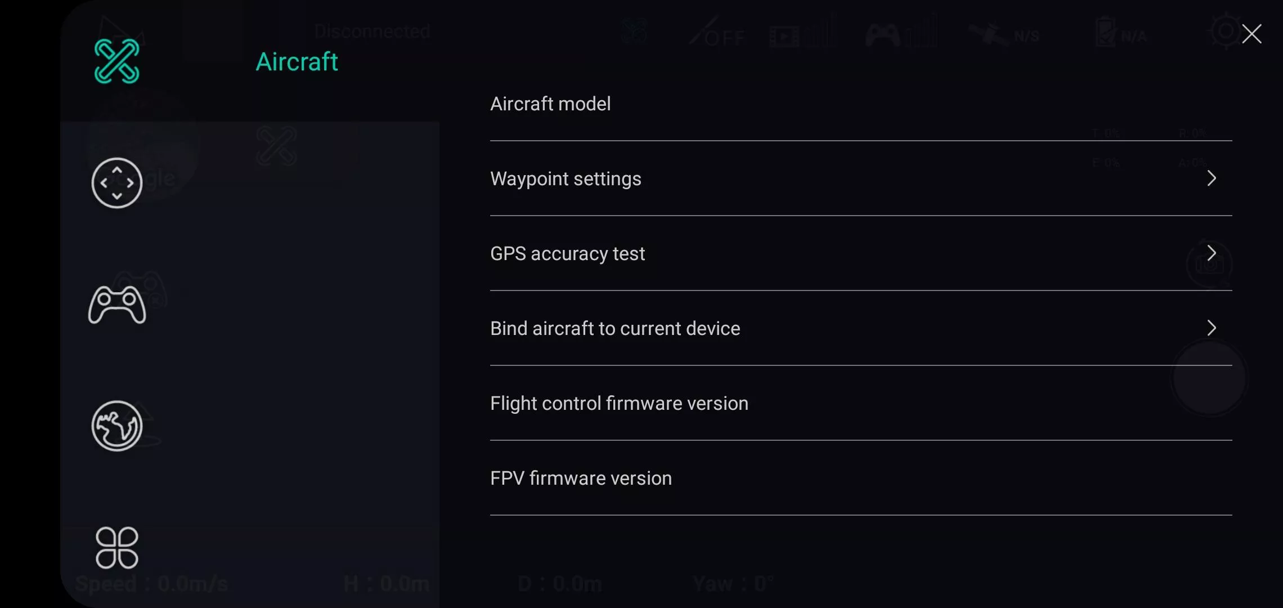Open the gimbal direction control settings icon
The image size is (1283, 608).
(117, 183)
